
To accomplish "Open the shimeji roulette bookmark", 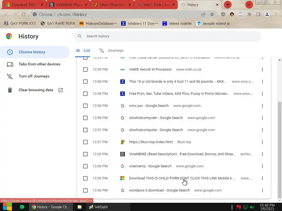I will click(177, 24).
